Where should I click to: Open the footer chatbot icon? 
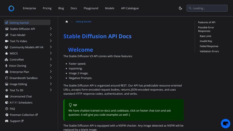[x=225, y=123]
